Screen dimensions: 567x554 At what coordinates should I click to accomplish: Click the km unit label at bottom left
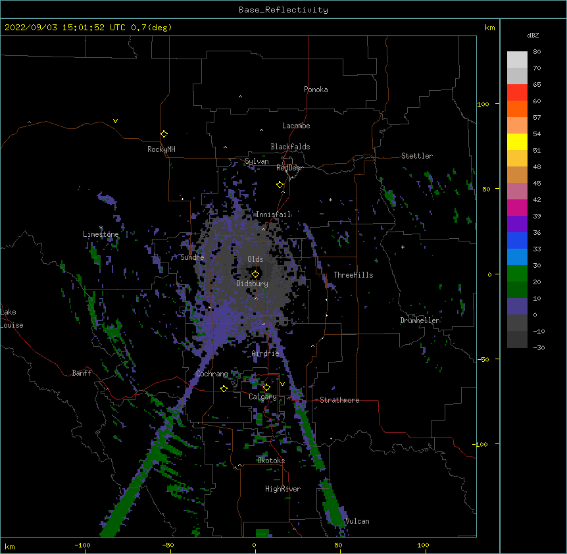click(10, 547)
